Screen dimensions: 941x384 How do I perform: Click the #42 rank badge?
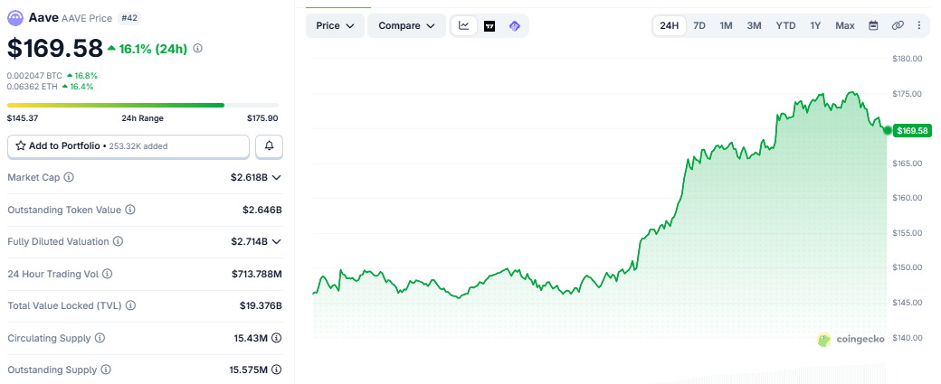[x=129, y=18]
